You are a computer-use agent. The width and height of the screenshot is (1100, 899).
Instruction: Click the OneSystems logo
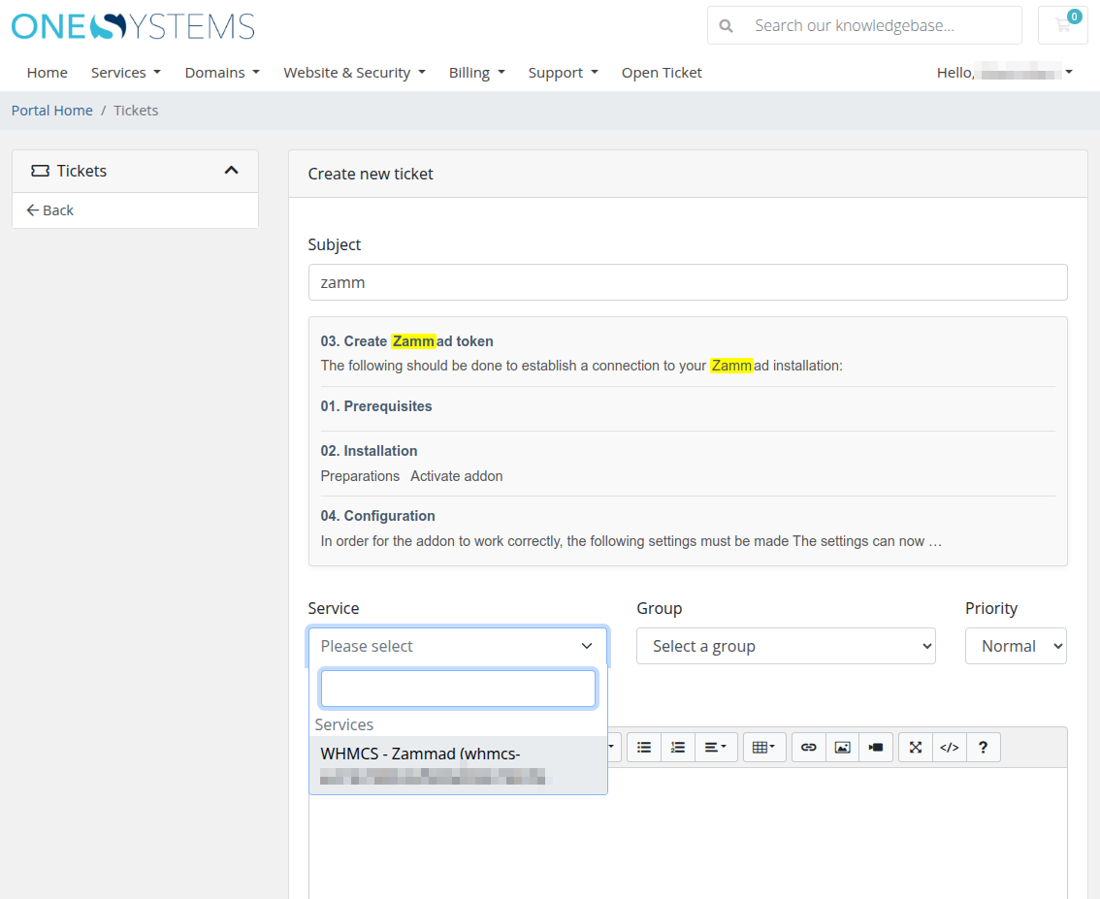133,26
